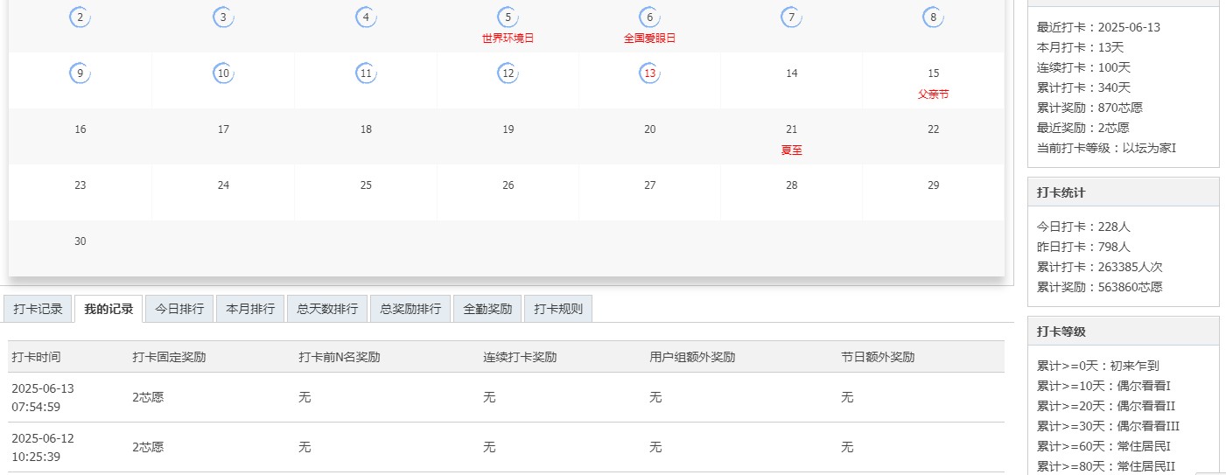Click the 打卡前N名奖励 column header

pos(340,357)
